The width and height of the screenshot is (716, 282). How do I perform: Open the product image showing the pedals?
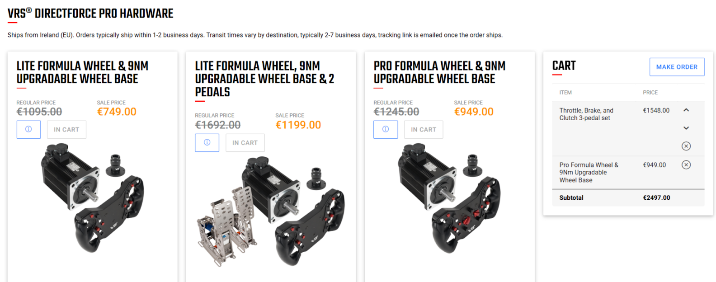tap(270, 210)
